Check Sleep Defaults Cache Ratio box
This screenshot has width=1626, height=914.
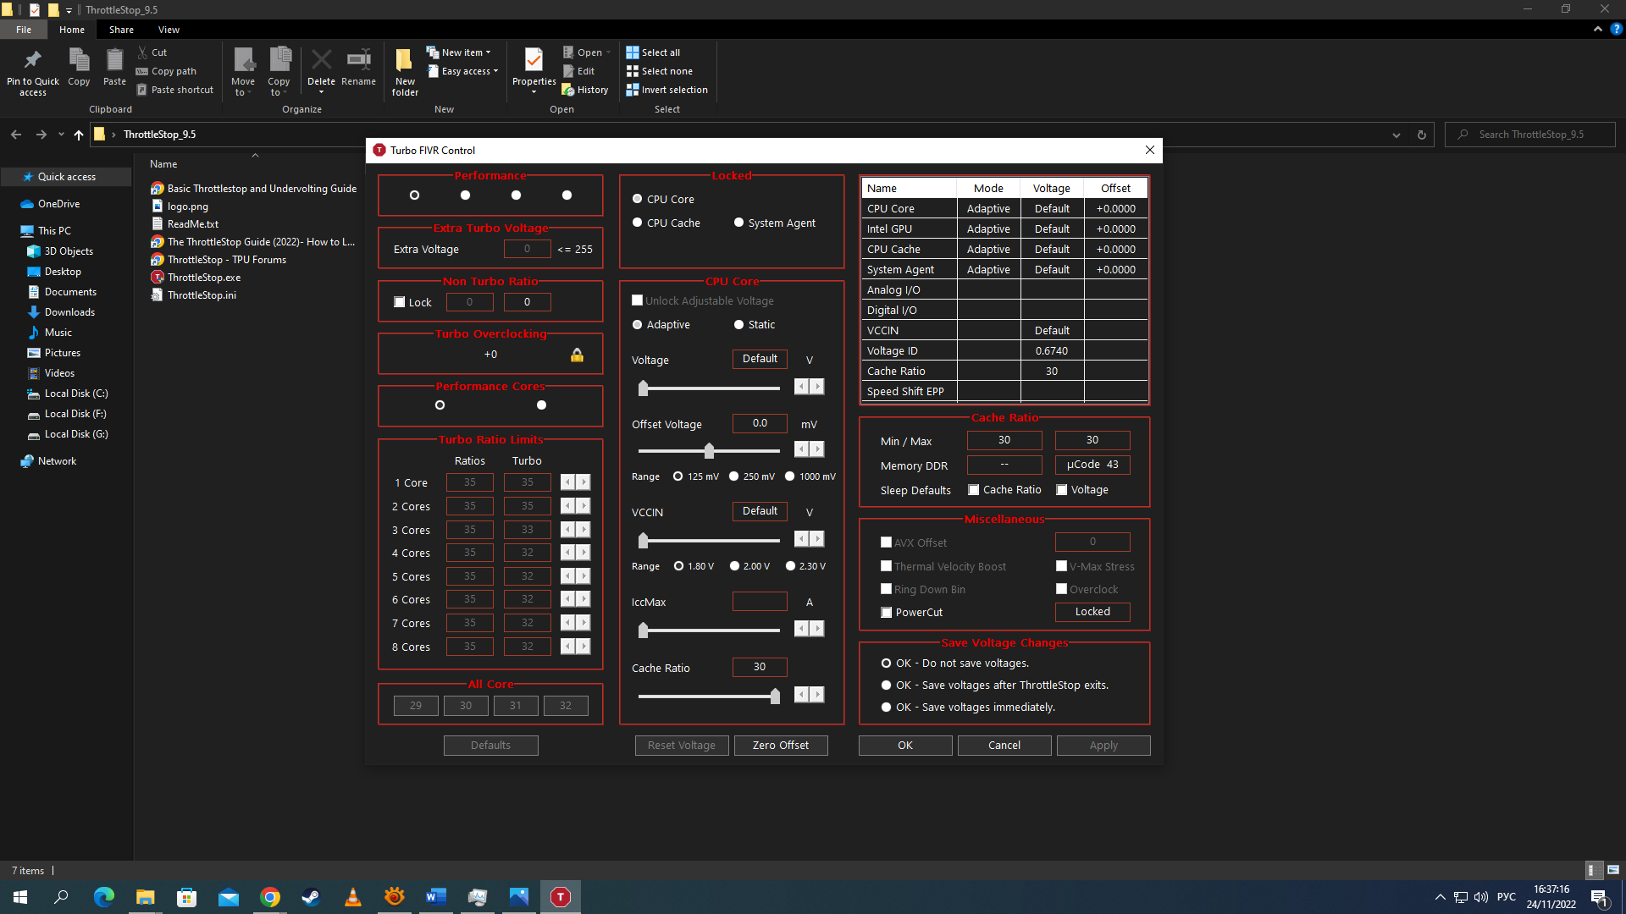pyautogui.click(x=974, y=490)
